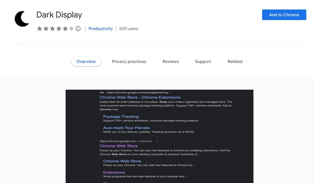
Task: Click the 509 users count
Action: coord(129,29)
